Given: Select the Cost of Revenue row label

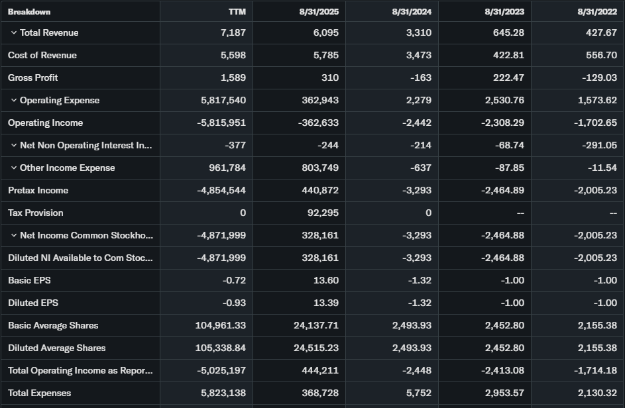Looking at the screenshot, I should coord(42,56).
